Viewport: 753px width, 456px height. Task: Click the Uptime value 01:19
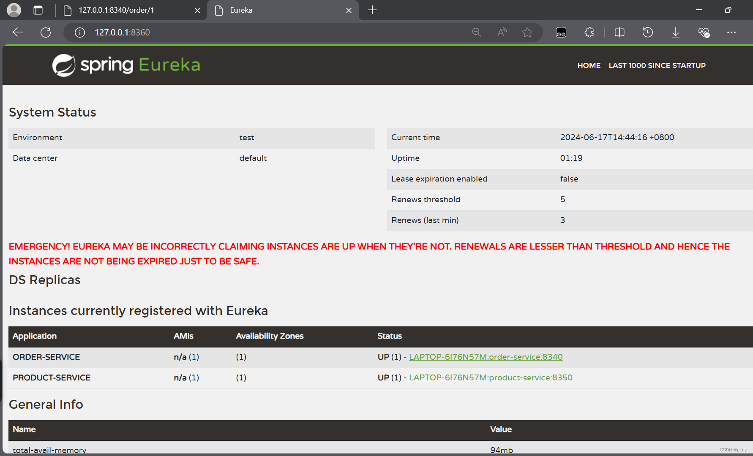(x=571, y=158)
